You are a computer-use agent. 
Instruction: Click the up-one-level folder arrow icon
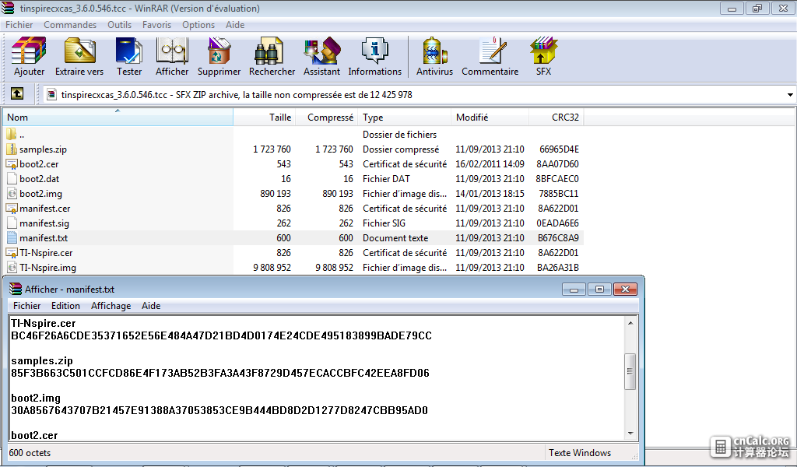17,94
